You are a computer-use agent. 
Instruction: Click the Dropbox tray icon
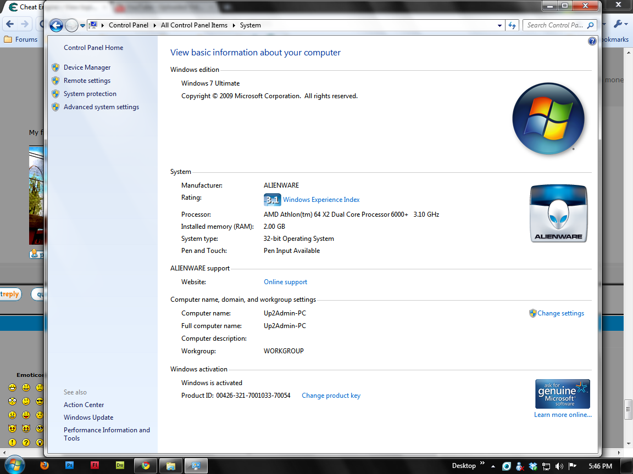533,466
